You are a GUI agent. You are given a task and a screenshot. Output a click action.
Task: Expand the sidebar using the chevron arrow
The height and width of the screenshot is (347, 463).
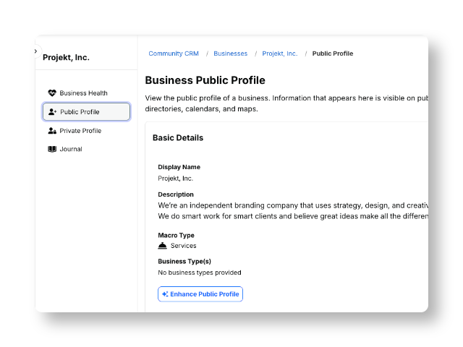point(36,51)
